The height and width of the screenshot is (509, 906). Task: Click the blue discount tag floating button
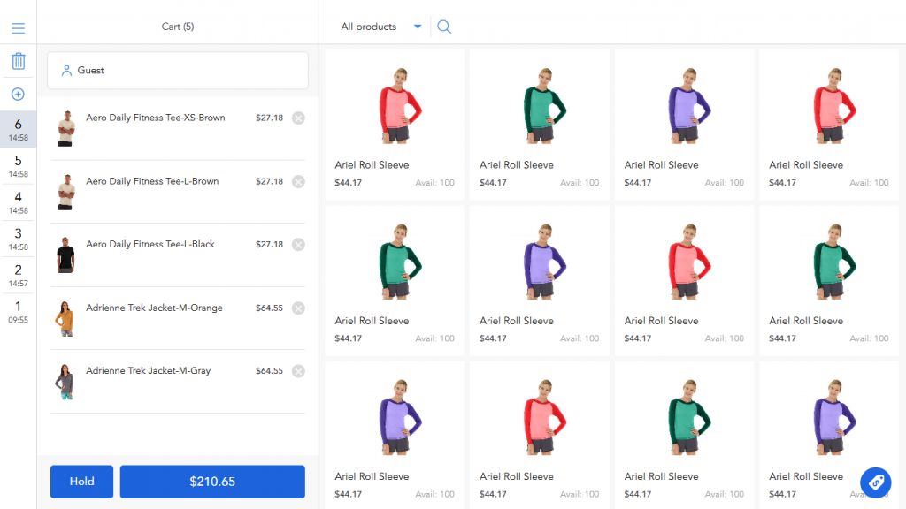coord(875,482)
